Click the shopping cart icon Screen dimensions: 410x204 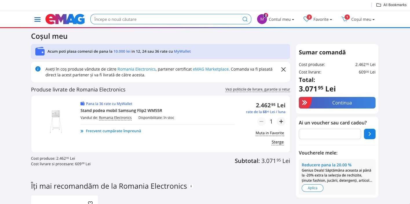coord(344,19)
